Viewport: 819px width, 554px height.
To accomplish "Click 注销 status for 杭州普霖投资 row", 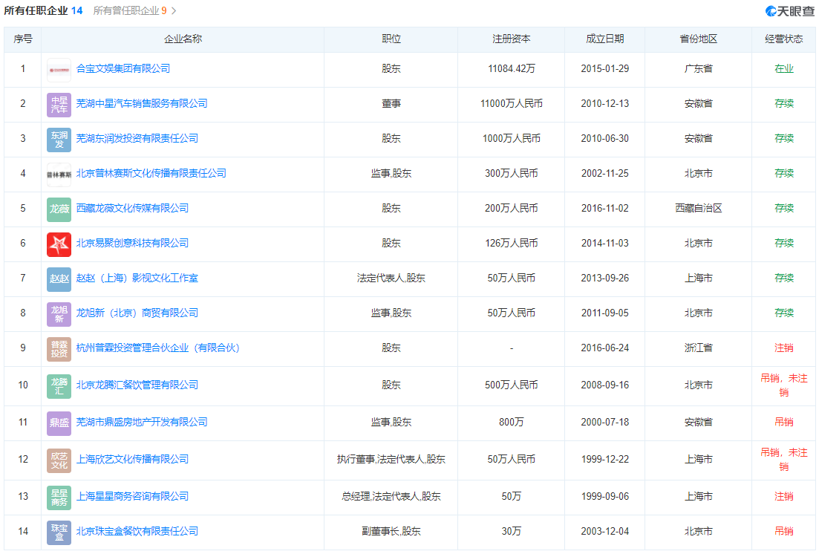I will [783, 348].
